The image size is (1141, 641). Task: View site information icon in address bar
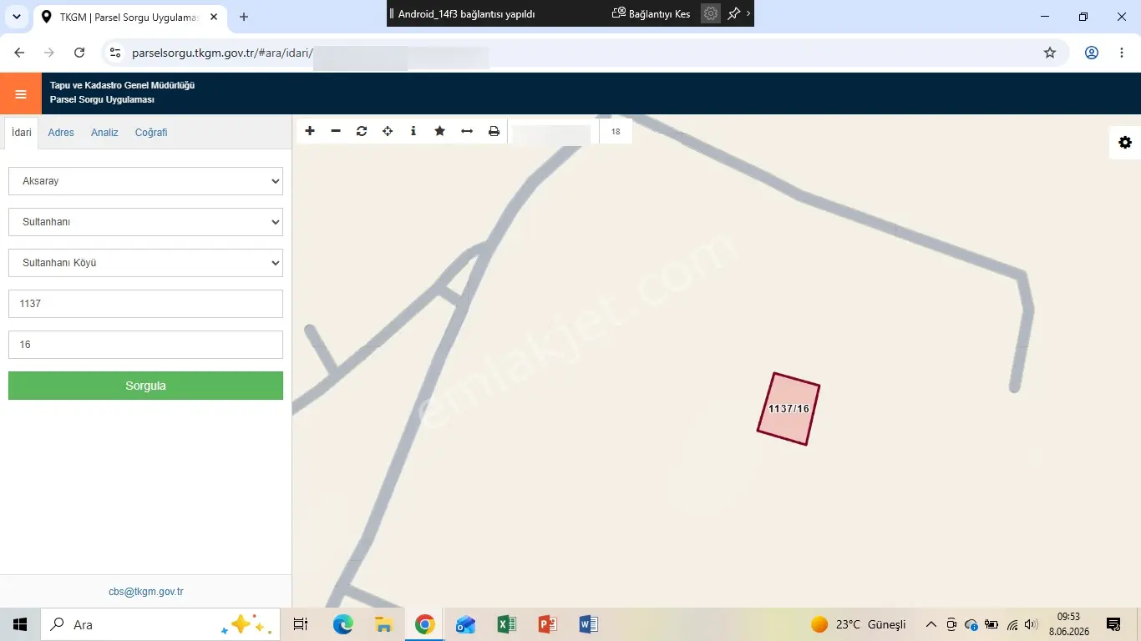(115, 53)
